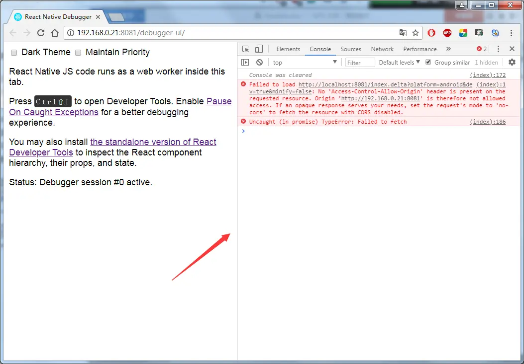Click the red error count badge
This screenshot has width=524, height=364.
(x=482, y=49)
